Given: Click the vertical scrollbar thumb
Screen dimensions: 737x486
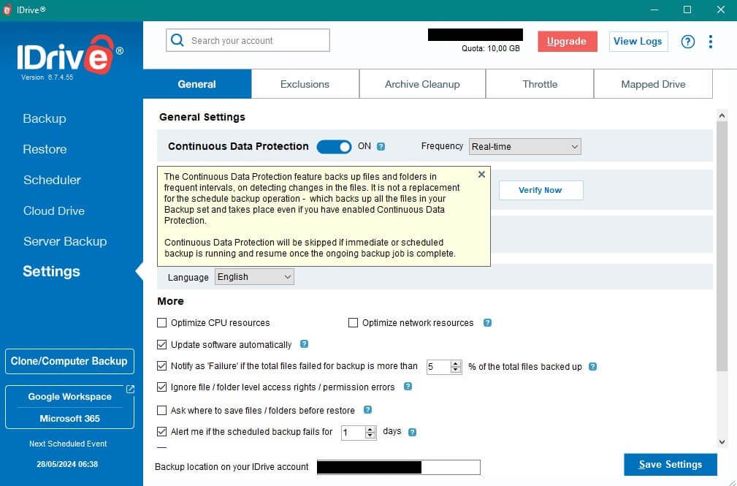Looking at the screenshot, I should pos(722,247).
